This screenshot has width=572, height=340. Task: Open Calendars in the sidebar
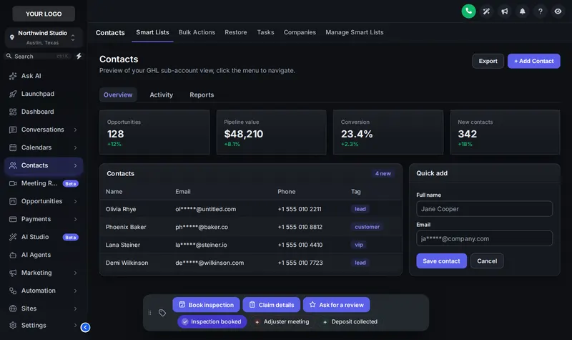[44, 147]
